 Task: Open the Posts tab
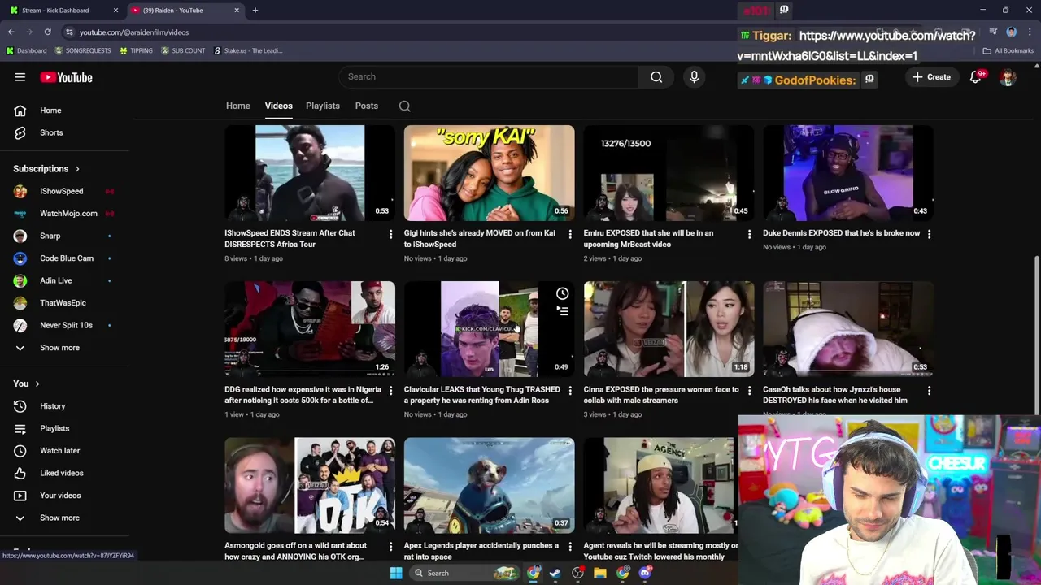tap(367, 106)
